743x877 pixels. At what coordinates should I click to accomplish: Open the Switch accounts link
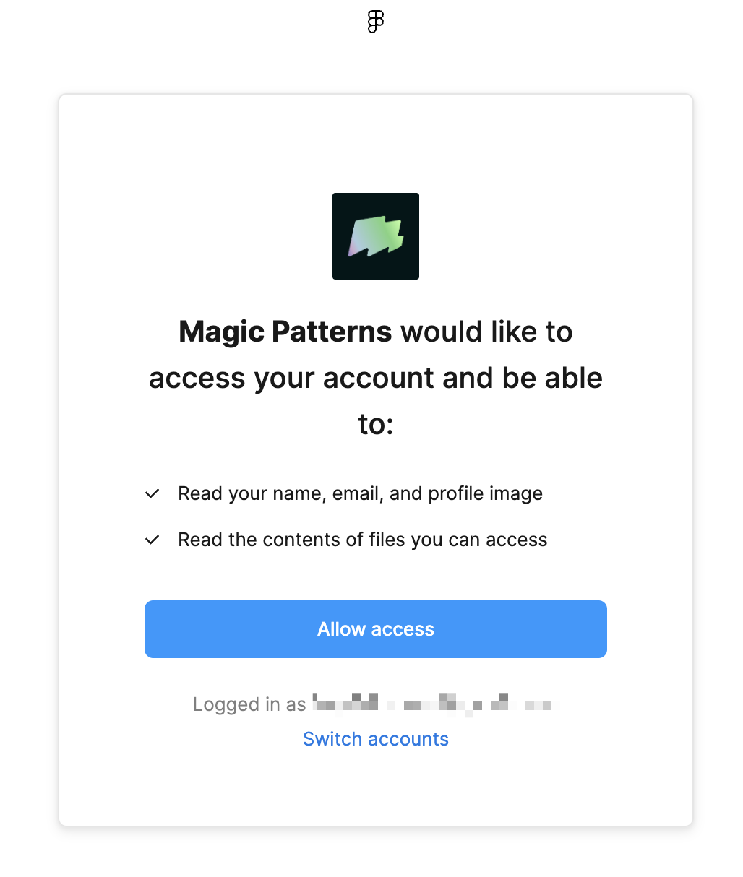[x=376, y=739]
